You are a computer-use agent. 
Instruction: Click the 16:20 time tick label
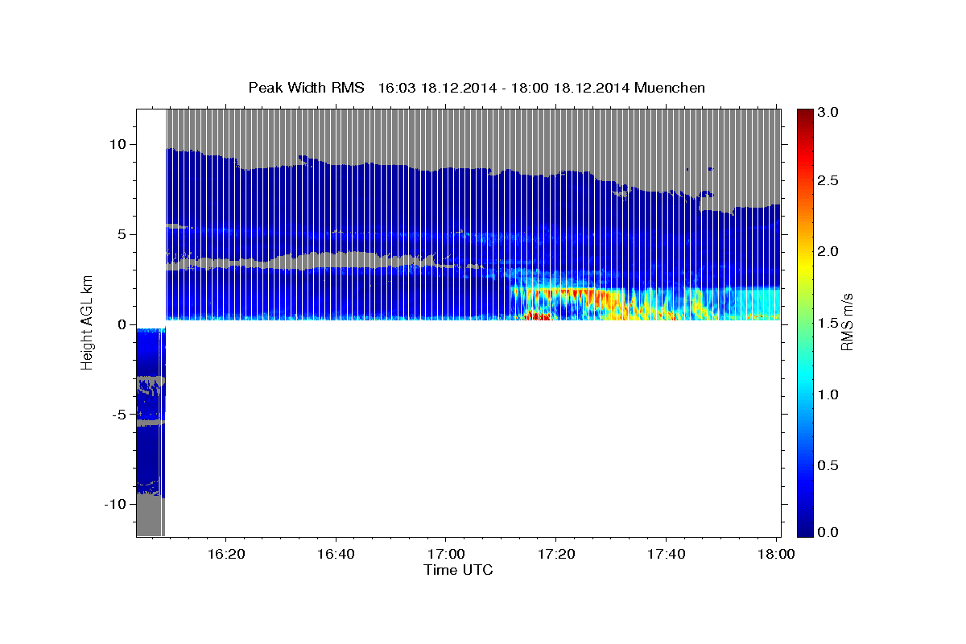click(x=225, y=554)
